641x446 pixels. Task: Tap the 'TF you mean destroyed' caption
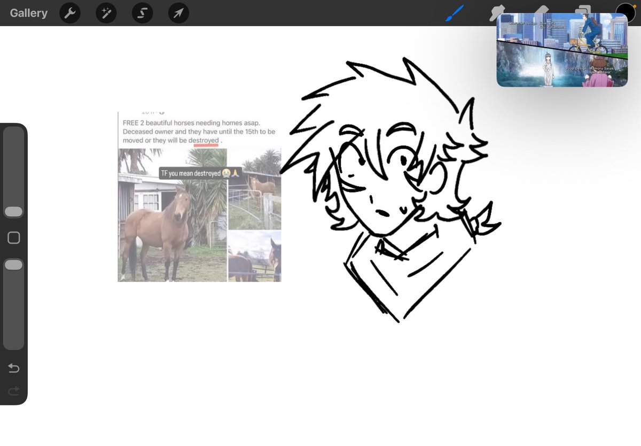(x=201, y=173)
